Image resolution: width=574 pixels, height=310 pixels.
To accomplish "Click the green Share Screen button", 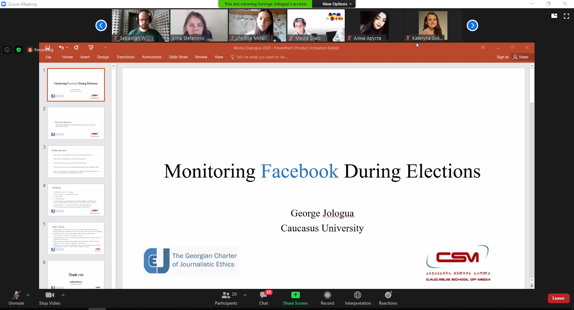I will click(295, 298).
